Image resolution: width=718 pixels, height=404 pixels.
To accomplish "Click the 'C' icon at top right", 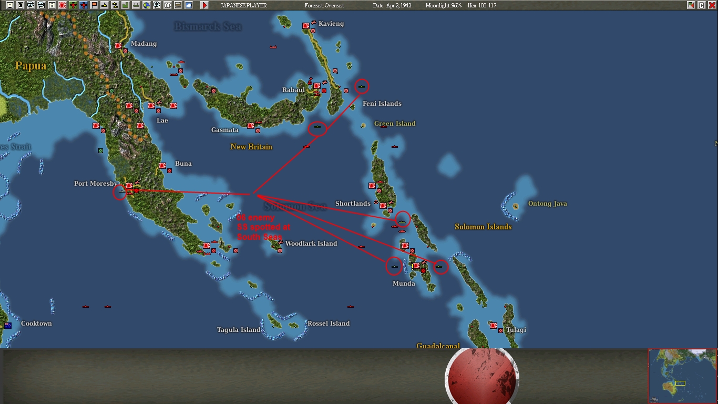I will coord(702,5).
